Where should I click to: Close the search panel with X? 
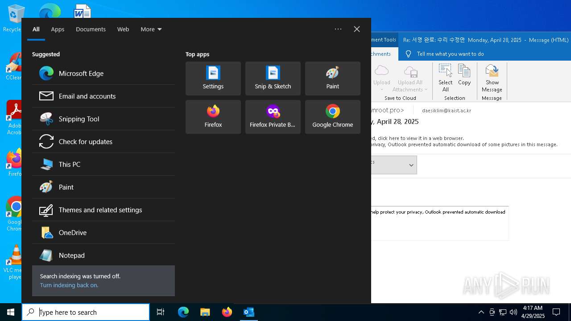357,29
